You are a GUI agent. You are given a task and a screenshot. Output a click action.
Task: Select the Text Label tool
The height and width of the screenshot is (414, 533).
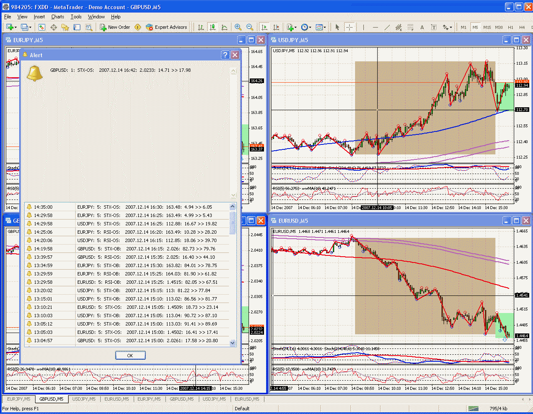click(434, 27)
